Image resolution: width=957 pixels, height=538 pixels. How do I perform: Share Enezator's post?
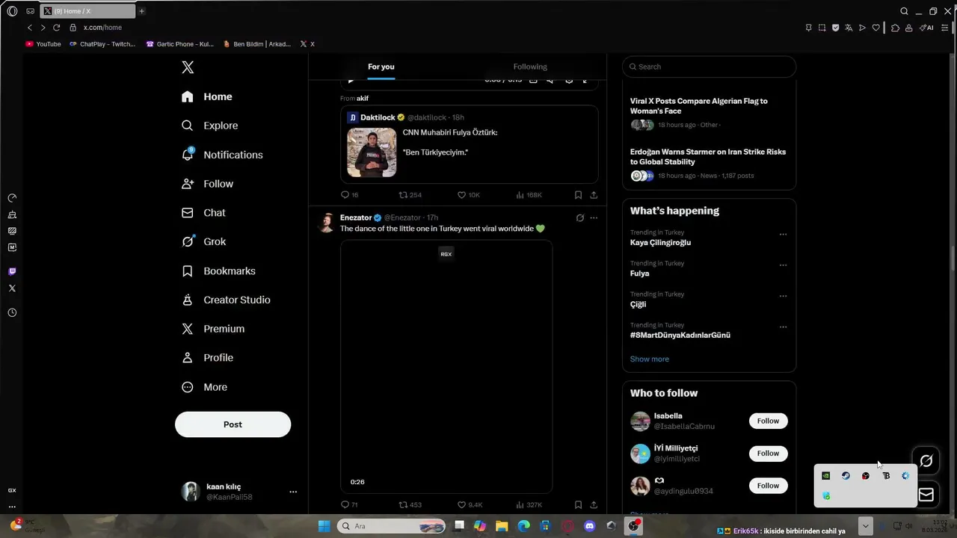594,505
